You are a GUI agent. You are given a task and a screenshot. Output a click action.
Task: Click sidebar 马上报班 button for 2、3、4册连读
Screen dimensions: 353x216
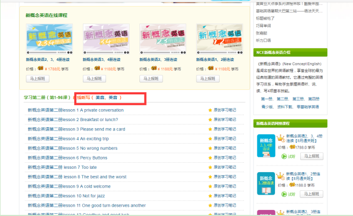point(312,156)
